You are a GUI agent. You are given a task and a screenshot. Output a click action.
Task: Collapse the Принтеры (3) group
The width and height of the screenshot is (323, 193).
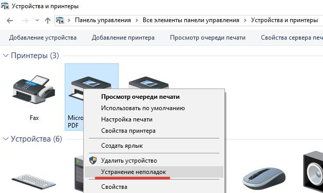[x=6, y=55]
